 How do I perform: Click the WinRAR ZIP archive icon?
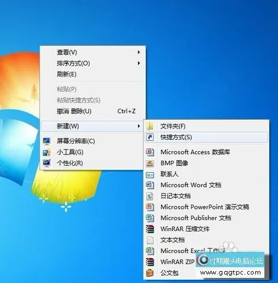tap(150, 262)
